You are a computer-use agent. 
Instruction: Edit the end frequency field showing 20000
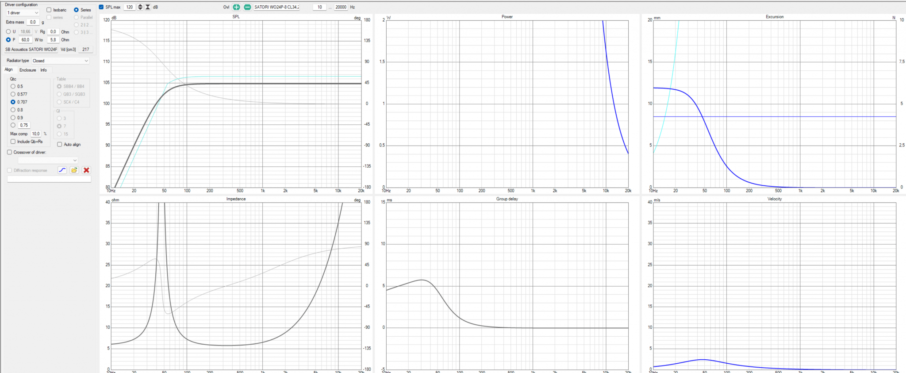click(x=341, y=7)
